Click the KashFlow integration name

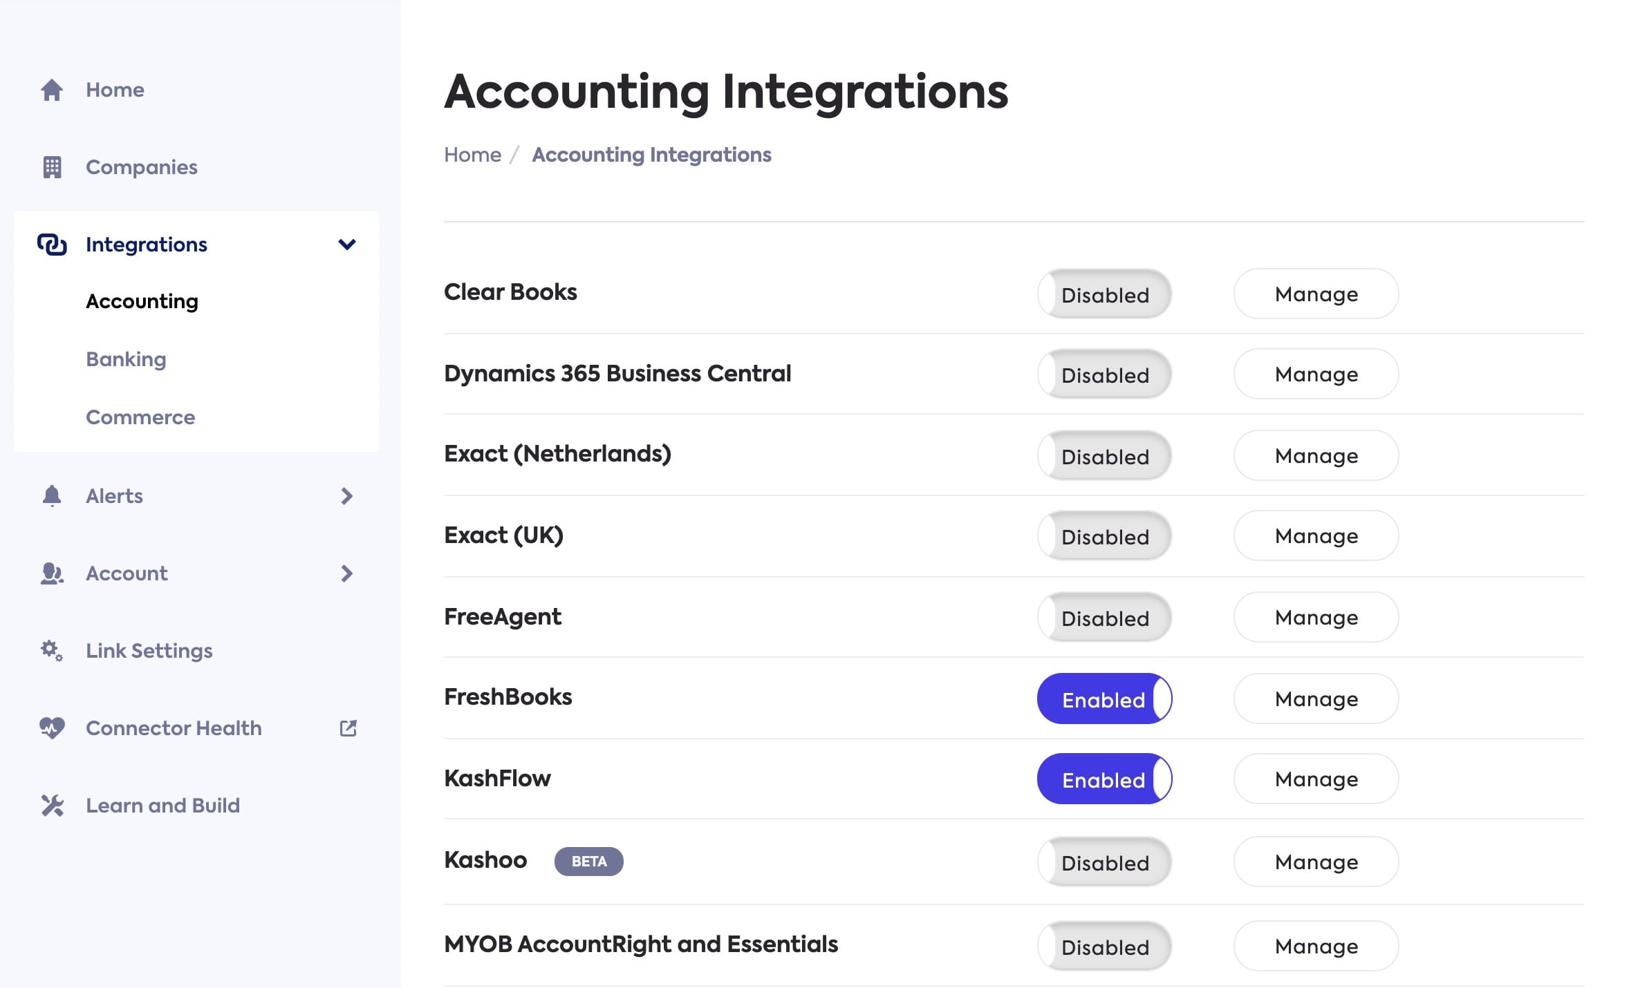point(497,779)
